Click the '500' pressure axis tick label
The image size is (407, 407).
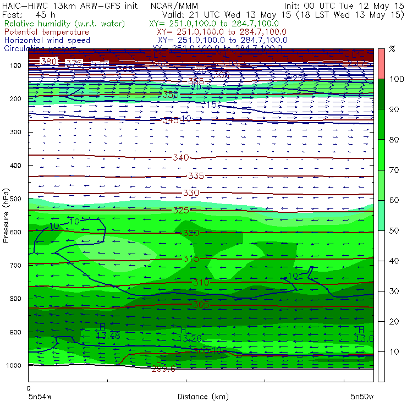[x=15, y=199]
